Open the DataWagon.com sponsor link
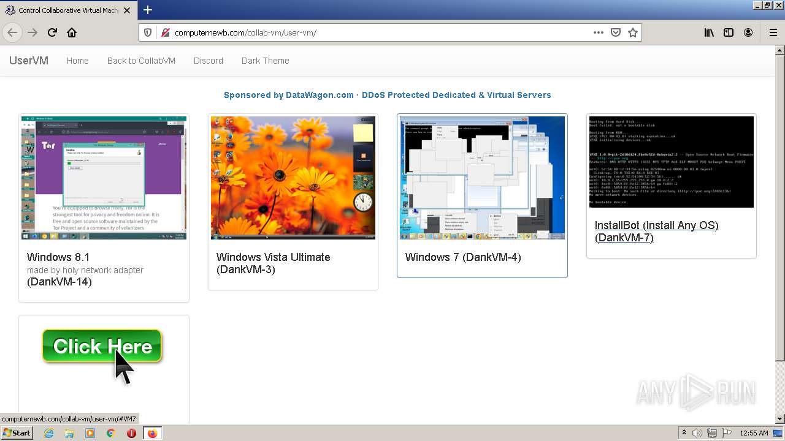The image size is (785, 441). [388, 95]
